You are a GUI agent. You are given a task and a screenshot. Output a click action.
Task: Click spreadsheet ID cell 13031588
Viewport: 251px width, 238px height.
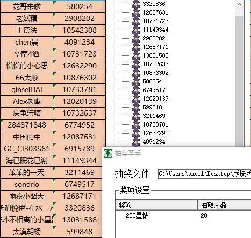tap(78, 220)
